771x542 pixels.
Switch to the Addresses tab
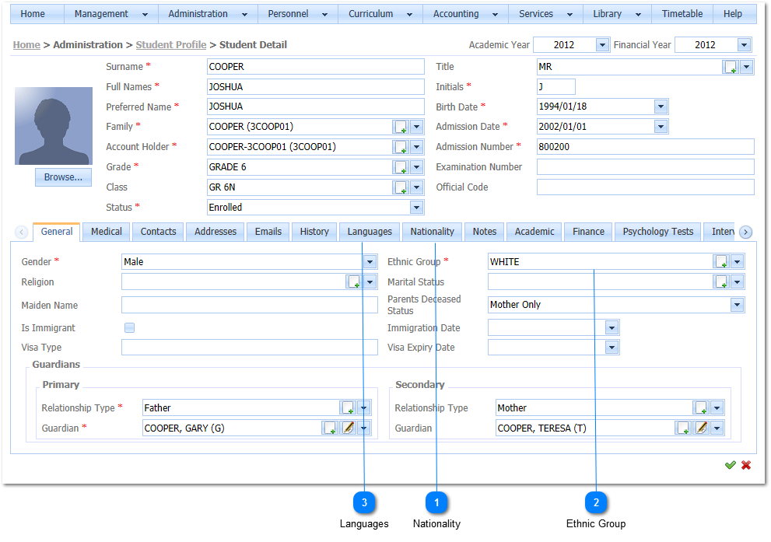216,232
